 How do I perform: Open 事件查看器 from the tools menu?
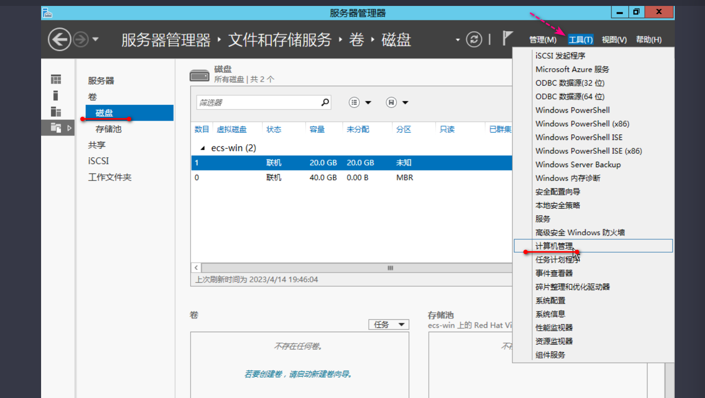pyautogui.click(x=554, y=273)
